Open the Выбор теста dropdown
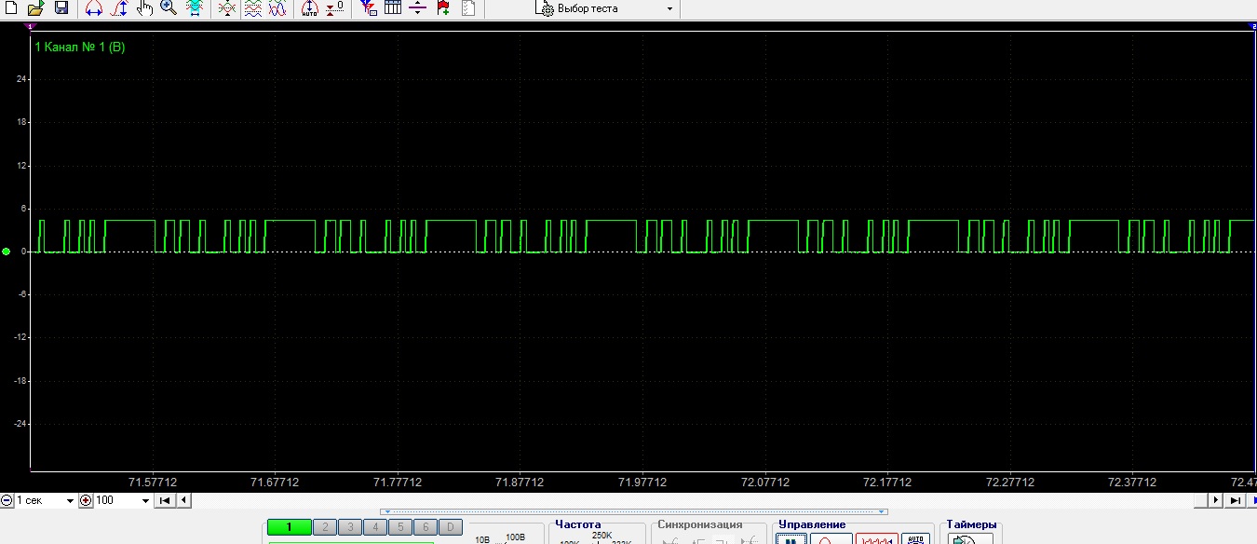1257x544 pixels. coord(604,8)
